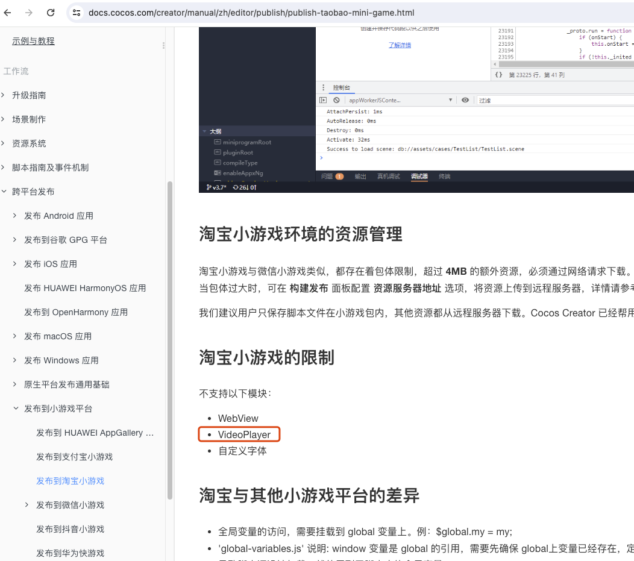Viewport: 634px width, 561px height.
Task: Click the 我们建议用户只保存脚本文件 paragraph
Action: (x=416, y=313)
